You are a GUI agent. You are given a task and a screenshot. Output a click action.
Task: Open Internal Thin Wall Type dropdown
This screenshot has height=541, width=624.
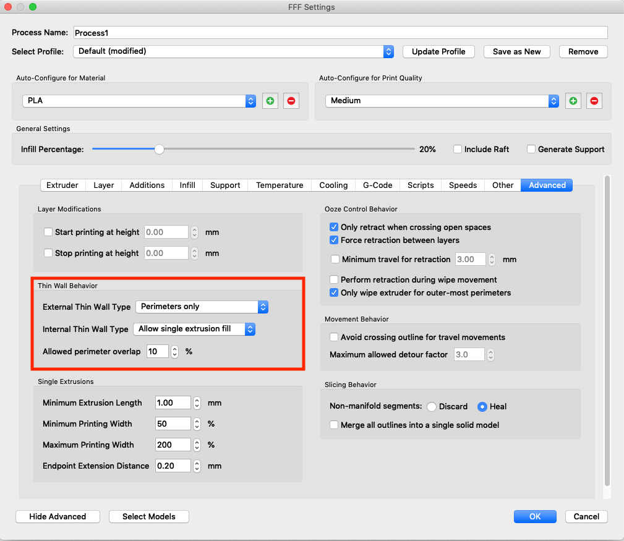click(194, 329)
